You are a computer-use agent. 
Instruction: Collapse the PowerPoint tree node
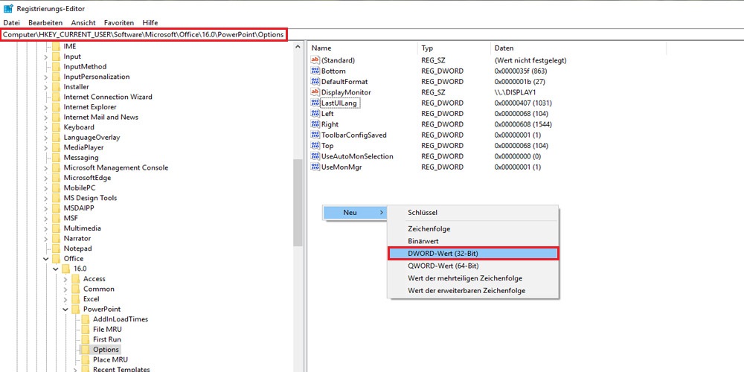point(65,309)
